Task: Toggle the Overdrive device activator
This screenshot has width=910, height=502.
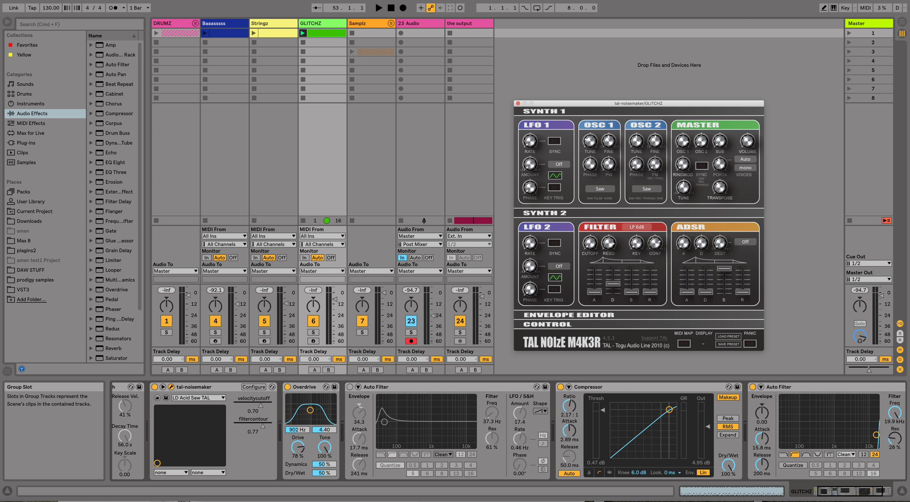Action: tap(288, 387)
